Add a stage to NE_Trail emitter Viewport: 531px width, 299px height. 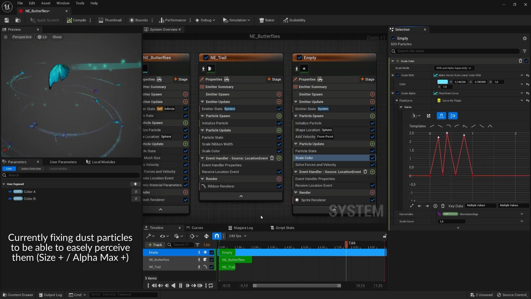click(274, 79)
